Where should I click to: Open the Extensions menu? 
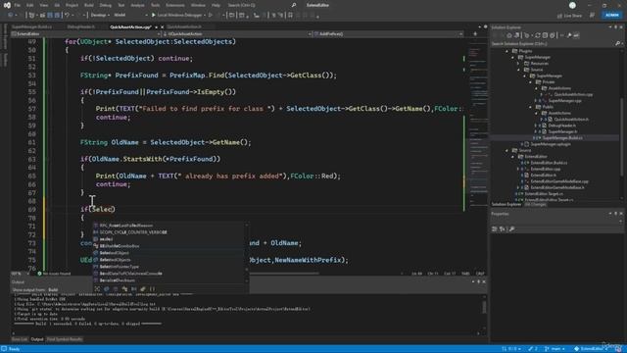[x=174, y=5]
